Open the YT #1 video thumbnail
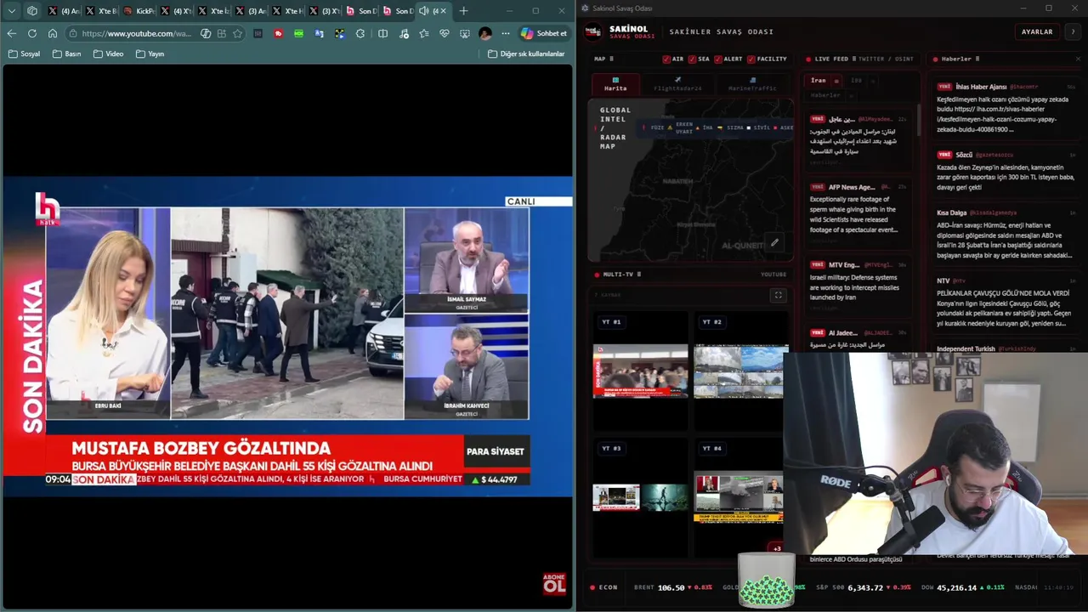Screen dimensions: 1088x612 point(640,371)
